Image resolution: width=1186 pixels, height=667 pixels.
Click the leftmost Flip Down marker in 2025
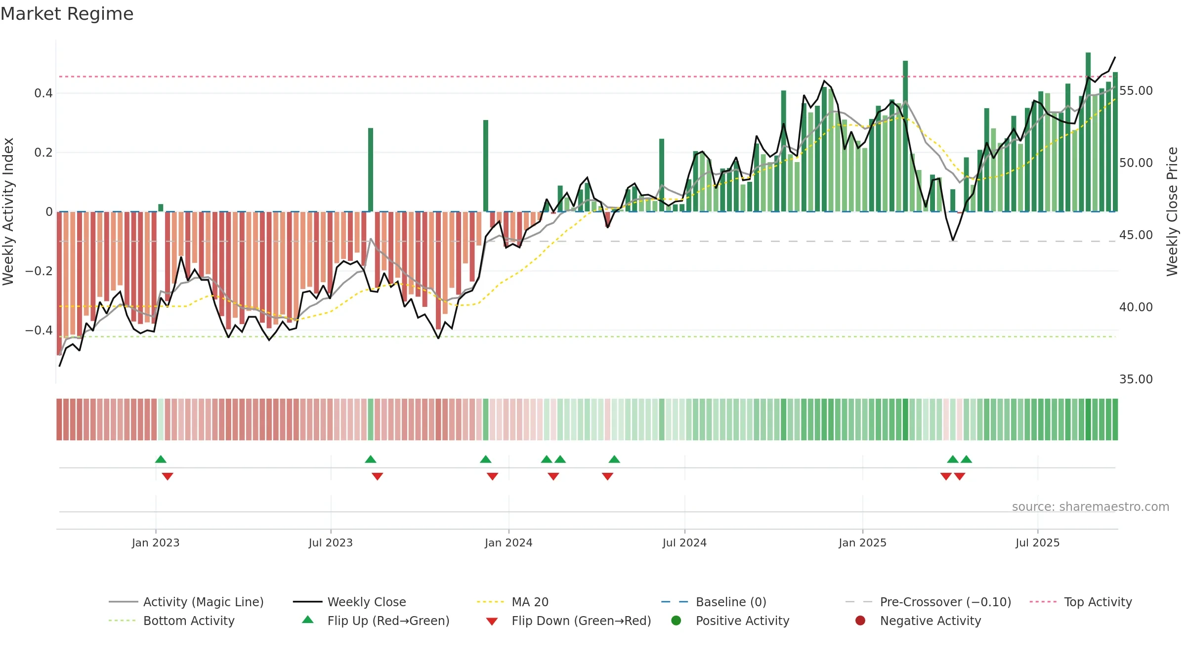[946, 476]
